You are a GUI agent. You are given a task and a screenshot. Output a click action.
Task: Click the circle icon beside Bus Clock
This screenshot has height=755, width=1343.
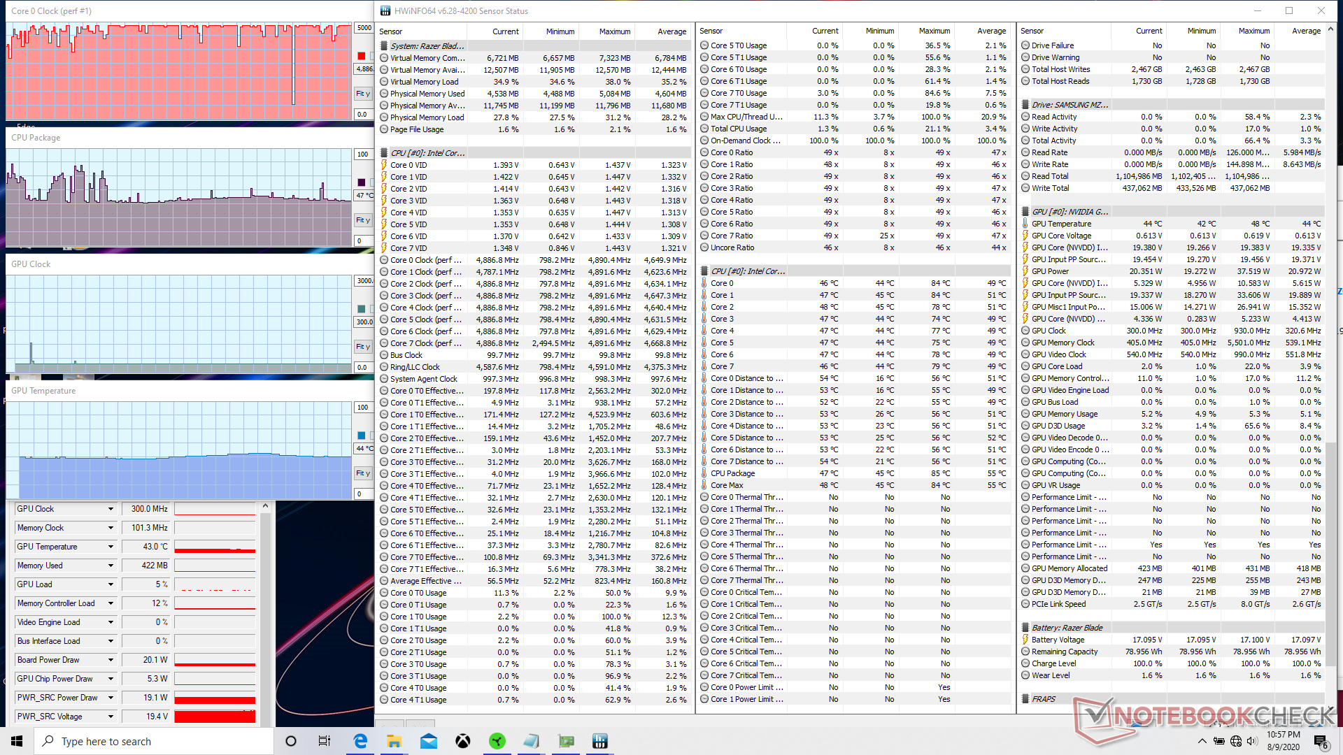coord(384,355)
